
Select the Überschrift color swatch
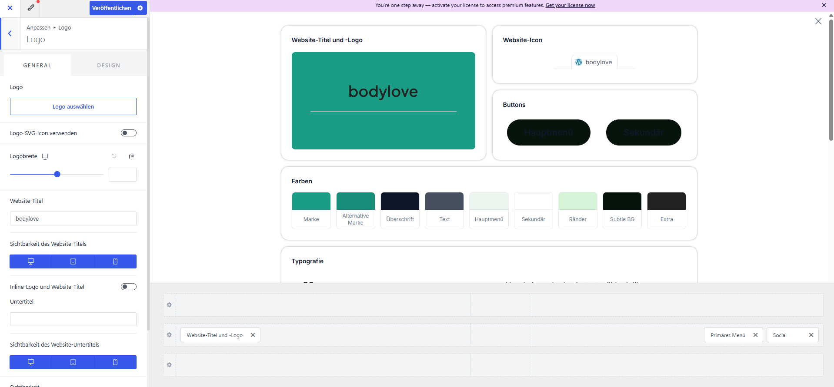coord(400,210)
